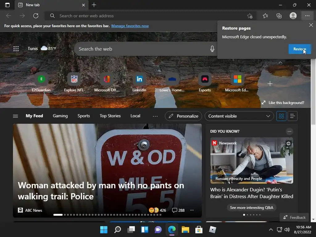The image size is (316, 237).
Task: Open Widgets from the taskbar
Action: click(145, 230)
